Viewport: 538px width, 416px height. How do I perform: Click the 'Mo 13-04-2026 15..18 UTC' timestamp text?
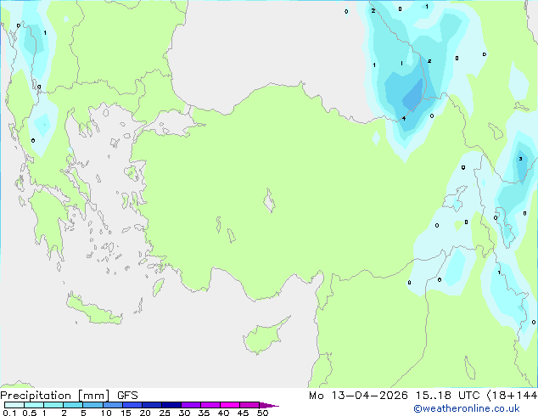coord(395,396)
